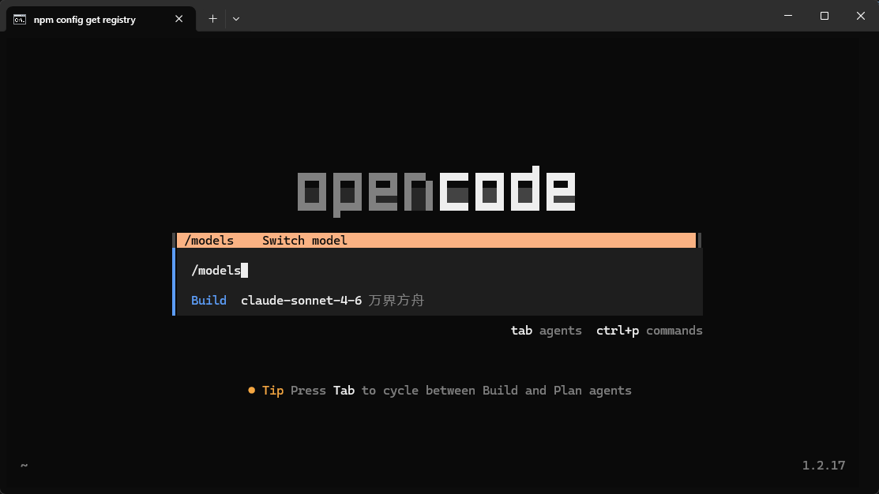
Task: Click the claude-sonnet-4-6 model name
Action: (301, 301)
